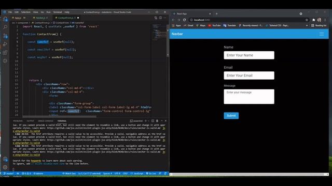This screenshot has height=186, width=332.
Task: Open the Help menu
Action: 67,12
